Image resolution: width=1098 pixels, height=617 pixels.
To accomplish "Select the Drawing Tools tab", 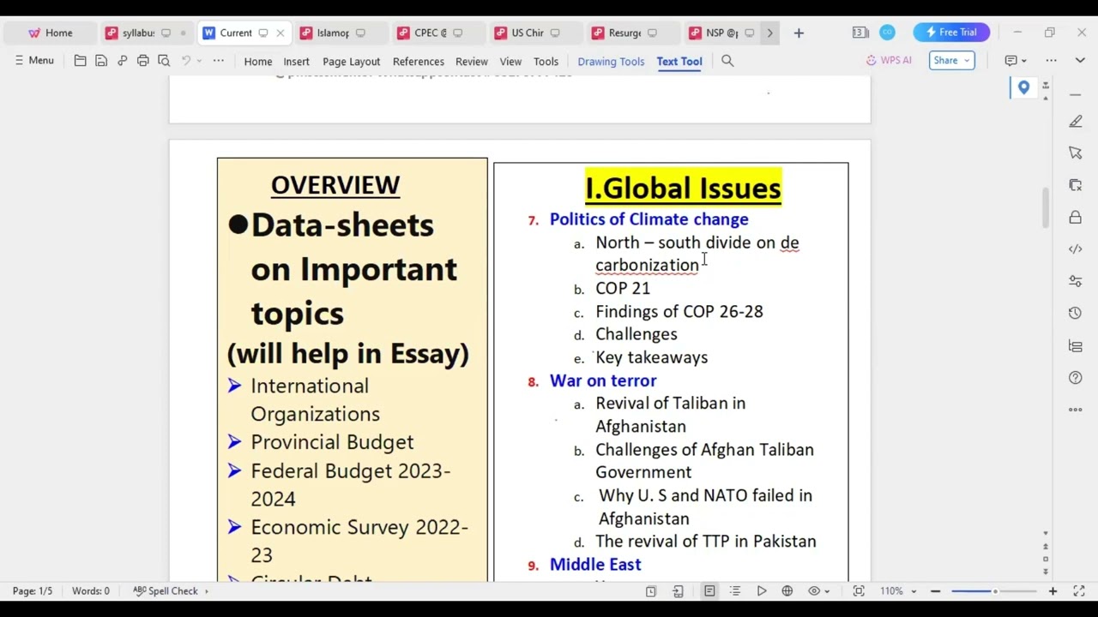I will point(611,62).
